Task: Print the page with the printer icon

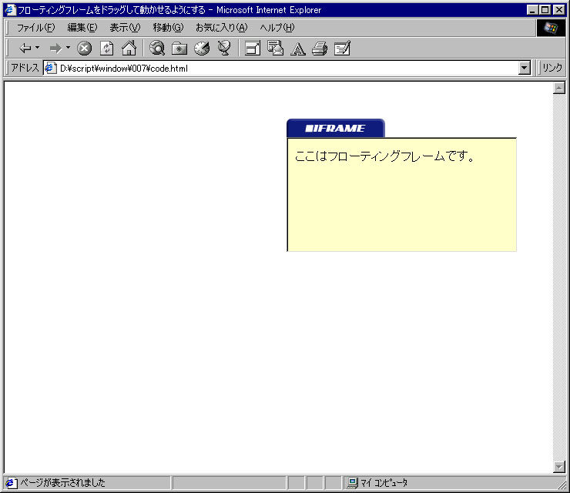Action: [320, 49]
